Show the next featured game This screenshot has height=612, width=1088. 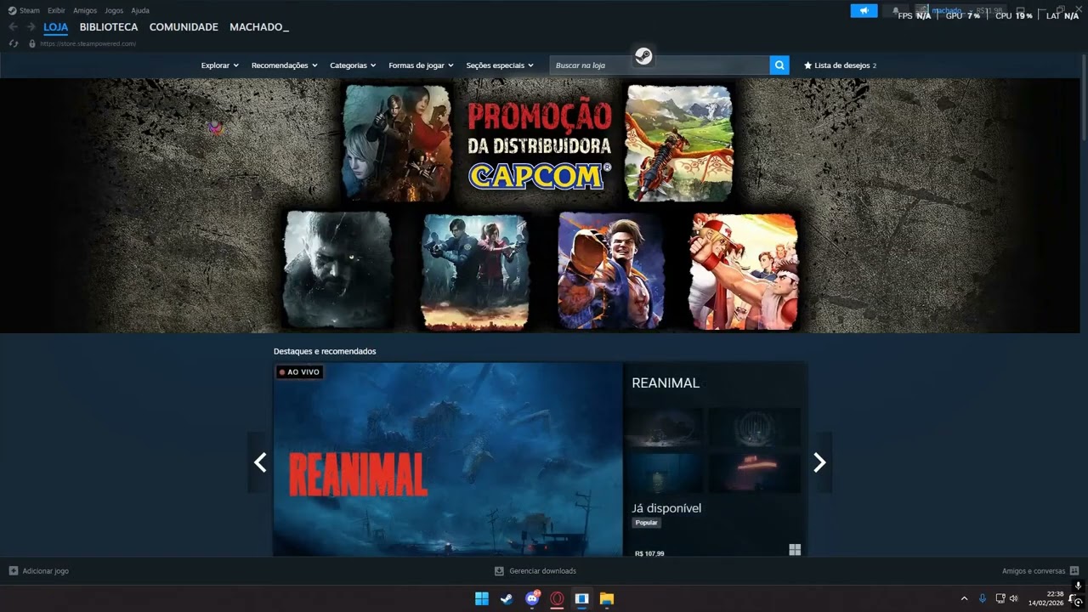[819, 462]
